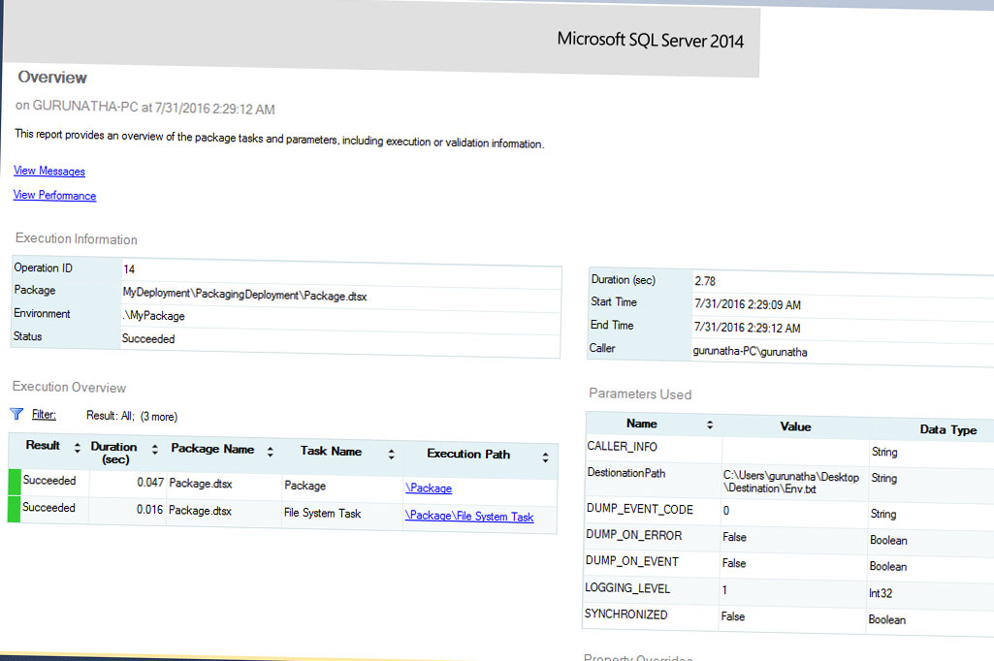
Task: Select the Destination\Env.txt path value
Action: pyautogui.click(x=769, y=488)
